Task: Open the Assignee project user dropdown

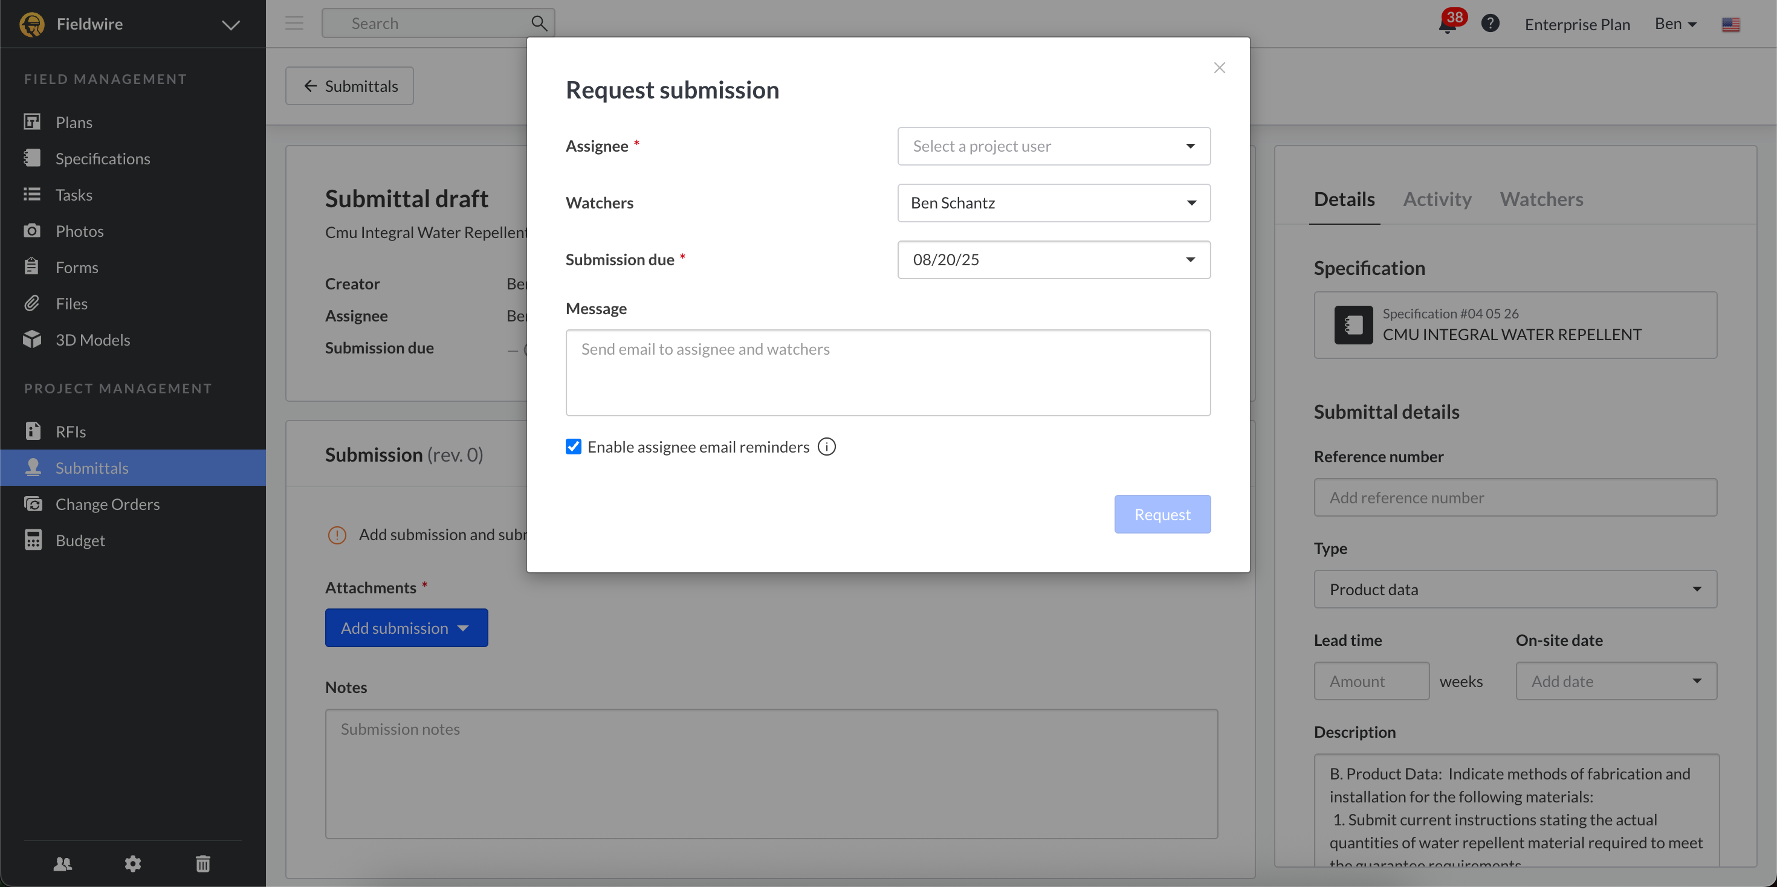Action: coord(1054,146)
